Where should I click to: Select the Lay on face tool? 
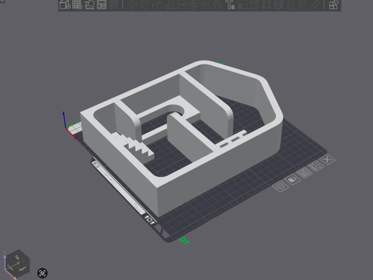tap(169, 5)
